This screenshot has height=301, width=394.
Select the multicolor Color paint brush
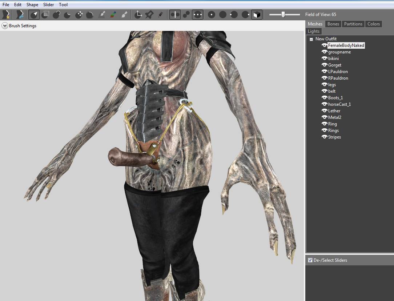coord(113,15)
